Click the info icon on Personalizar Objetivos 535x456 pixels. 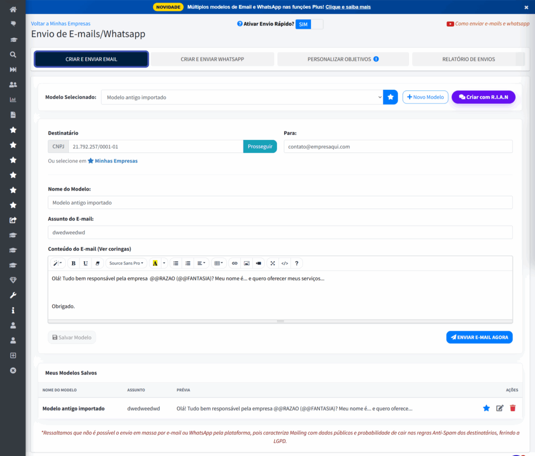376,59
